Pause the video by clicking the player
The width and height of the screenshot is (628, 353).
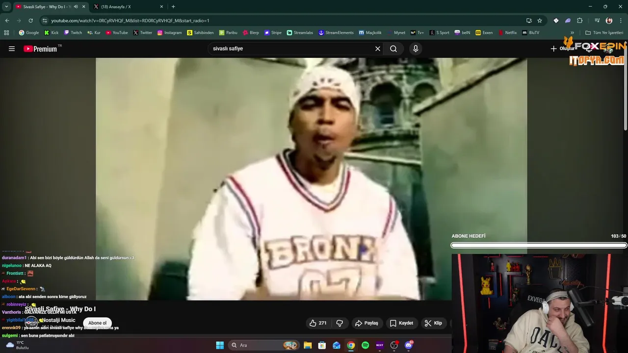[x=311, y=179]
